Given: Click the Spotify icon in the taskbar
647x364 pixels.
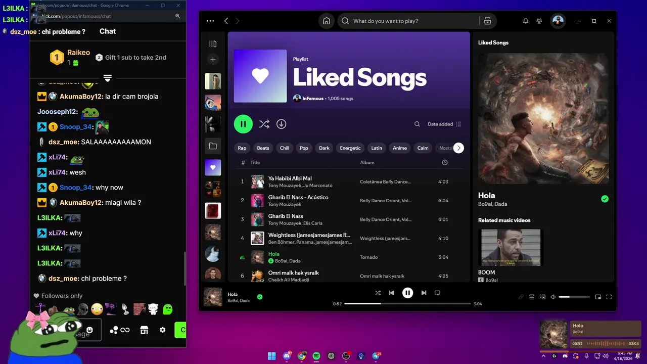Looking at the screenshot, I should pos(316,356).
